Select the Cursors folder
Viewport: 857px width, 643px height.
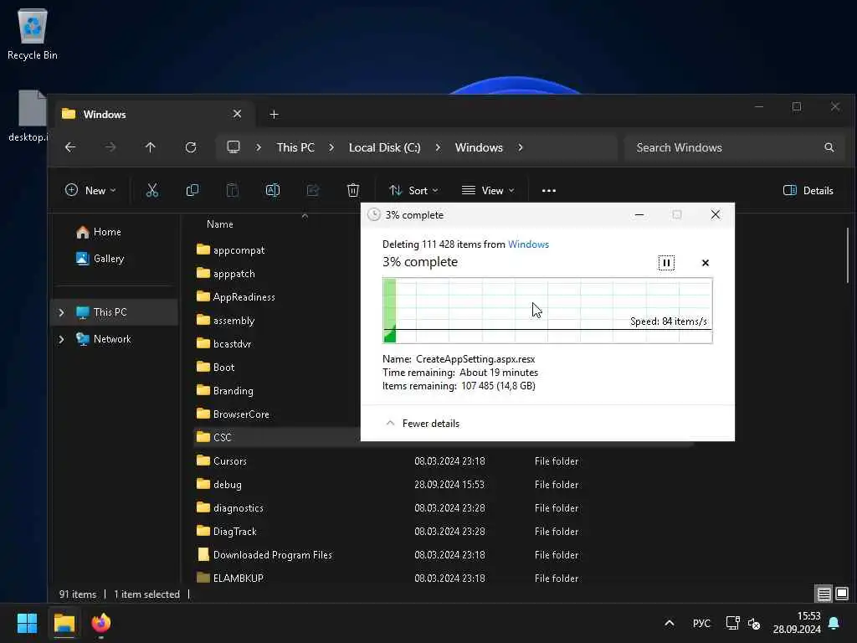pos(222,461)
